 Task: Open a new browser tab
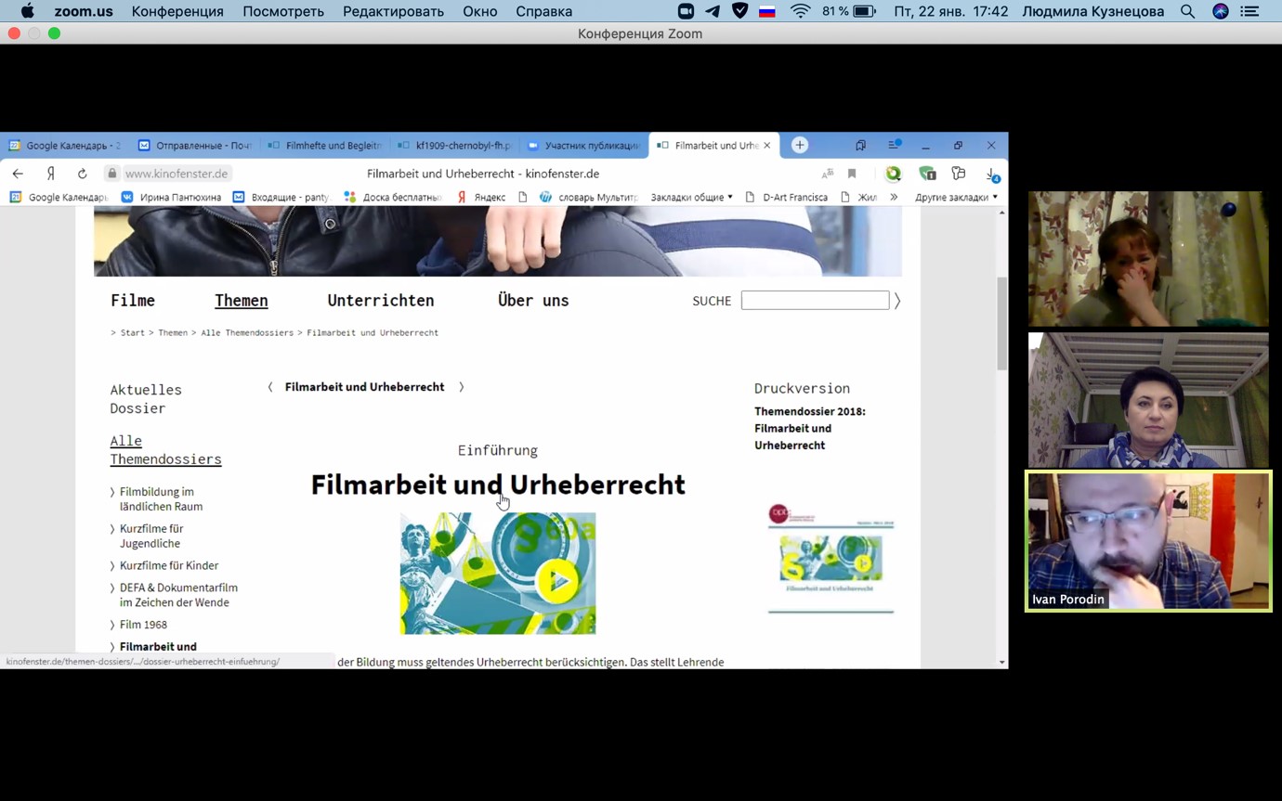pos(800,145)
